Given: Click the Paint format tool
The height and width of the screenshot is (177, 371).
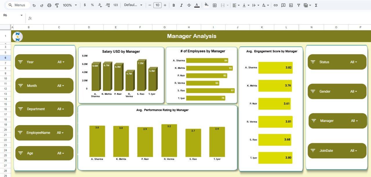Looking at the screenshot, I should 57,5.
